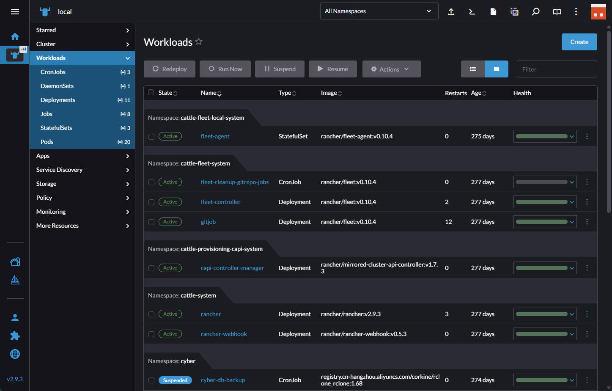This screenshot has width=612, height=391.
Task: Open the fleet-controller workload link
Action: (220, 202)
